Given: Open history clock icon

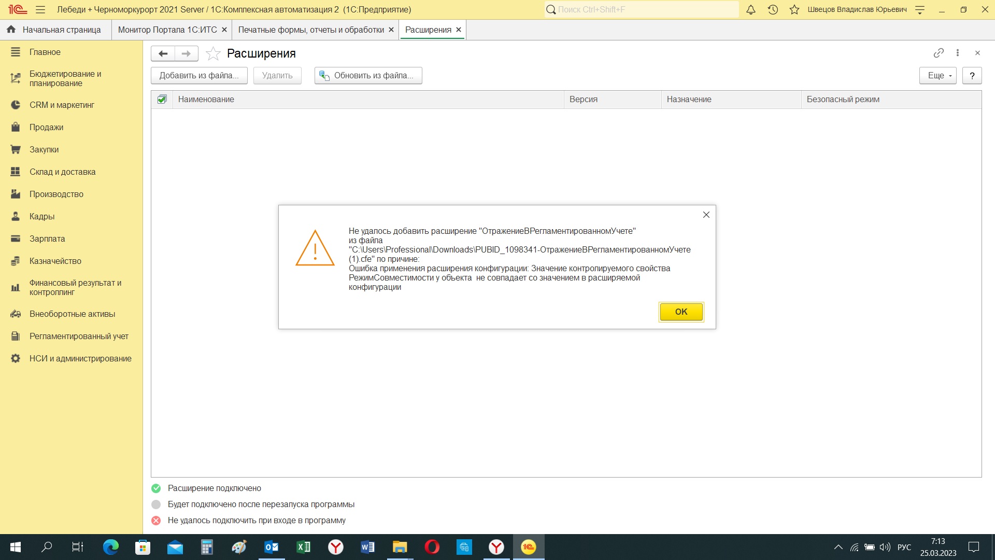Looking at the screenshot, I should pyautogui.click(x=773, y=9).
